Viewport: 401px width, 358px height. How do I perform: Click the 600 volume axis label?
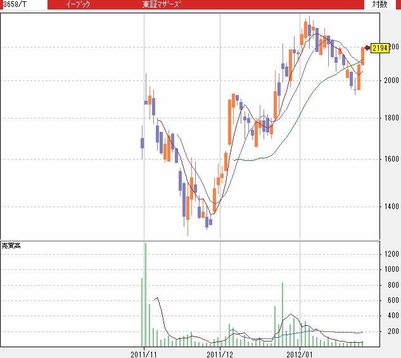click(393, 300)
